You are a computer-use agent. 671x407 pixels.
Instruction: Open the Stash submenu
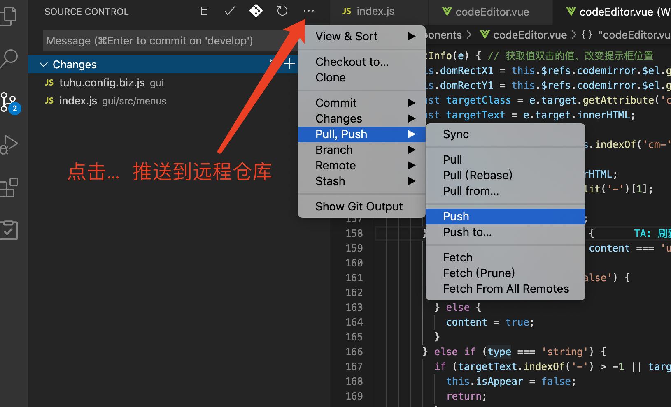point(330,181)
